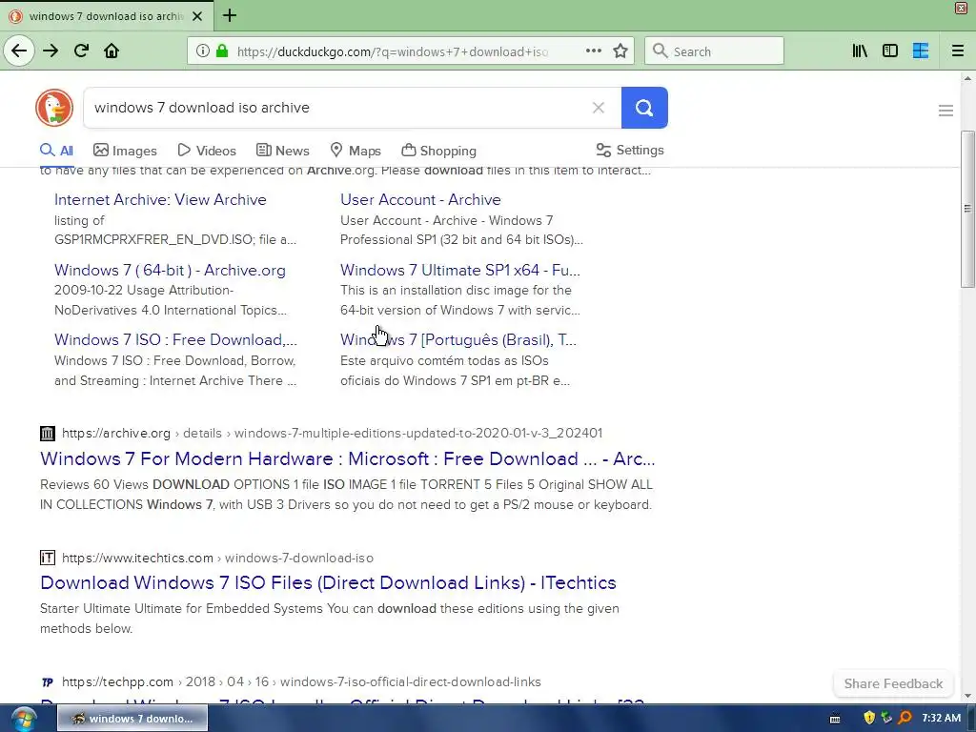Open Download Windows 7 ISO Files iTechtics result
The image size is (976, 732).
click(328, 582)
